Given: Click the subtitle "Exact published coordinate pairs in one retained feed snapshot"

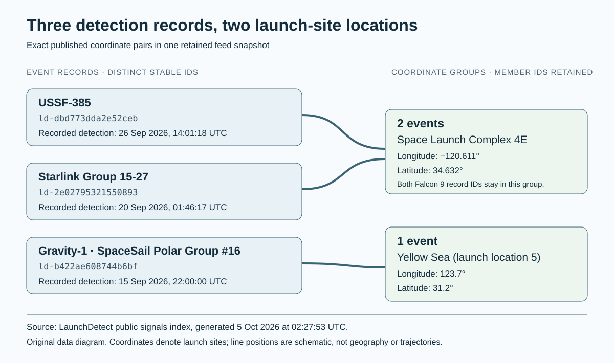Looking at the screenshot, I should [148, 45].
